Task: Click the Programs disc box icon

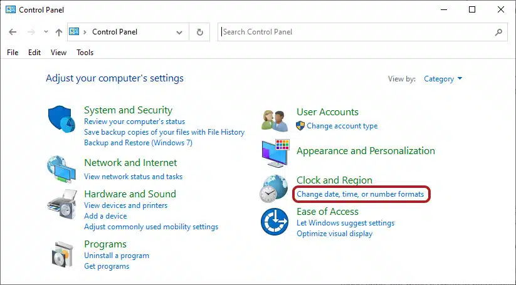Action: click(x=62, y=255)
